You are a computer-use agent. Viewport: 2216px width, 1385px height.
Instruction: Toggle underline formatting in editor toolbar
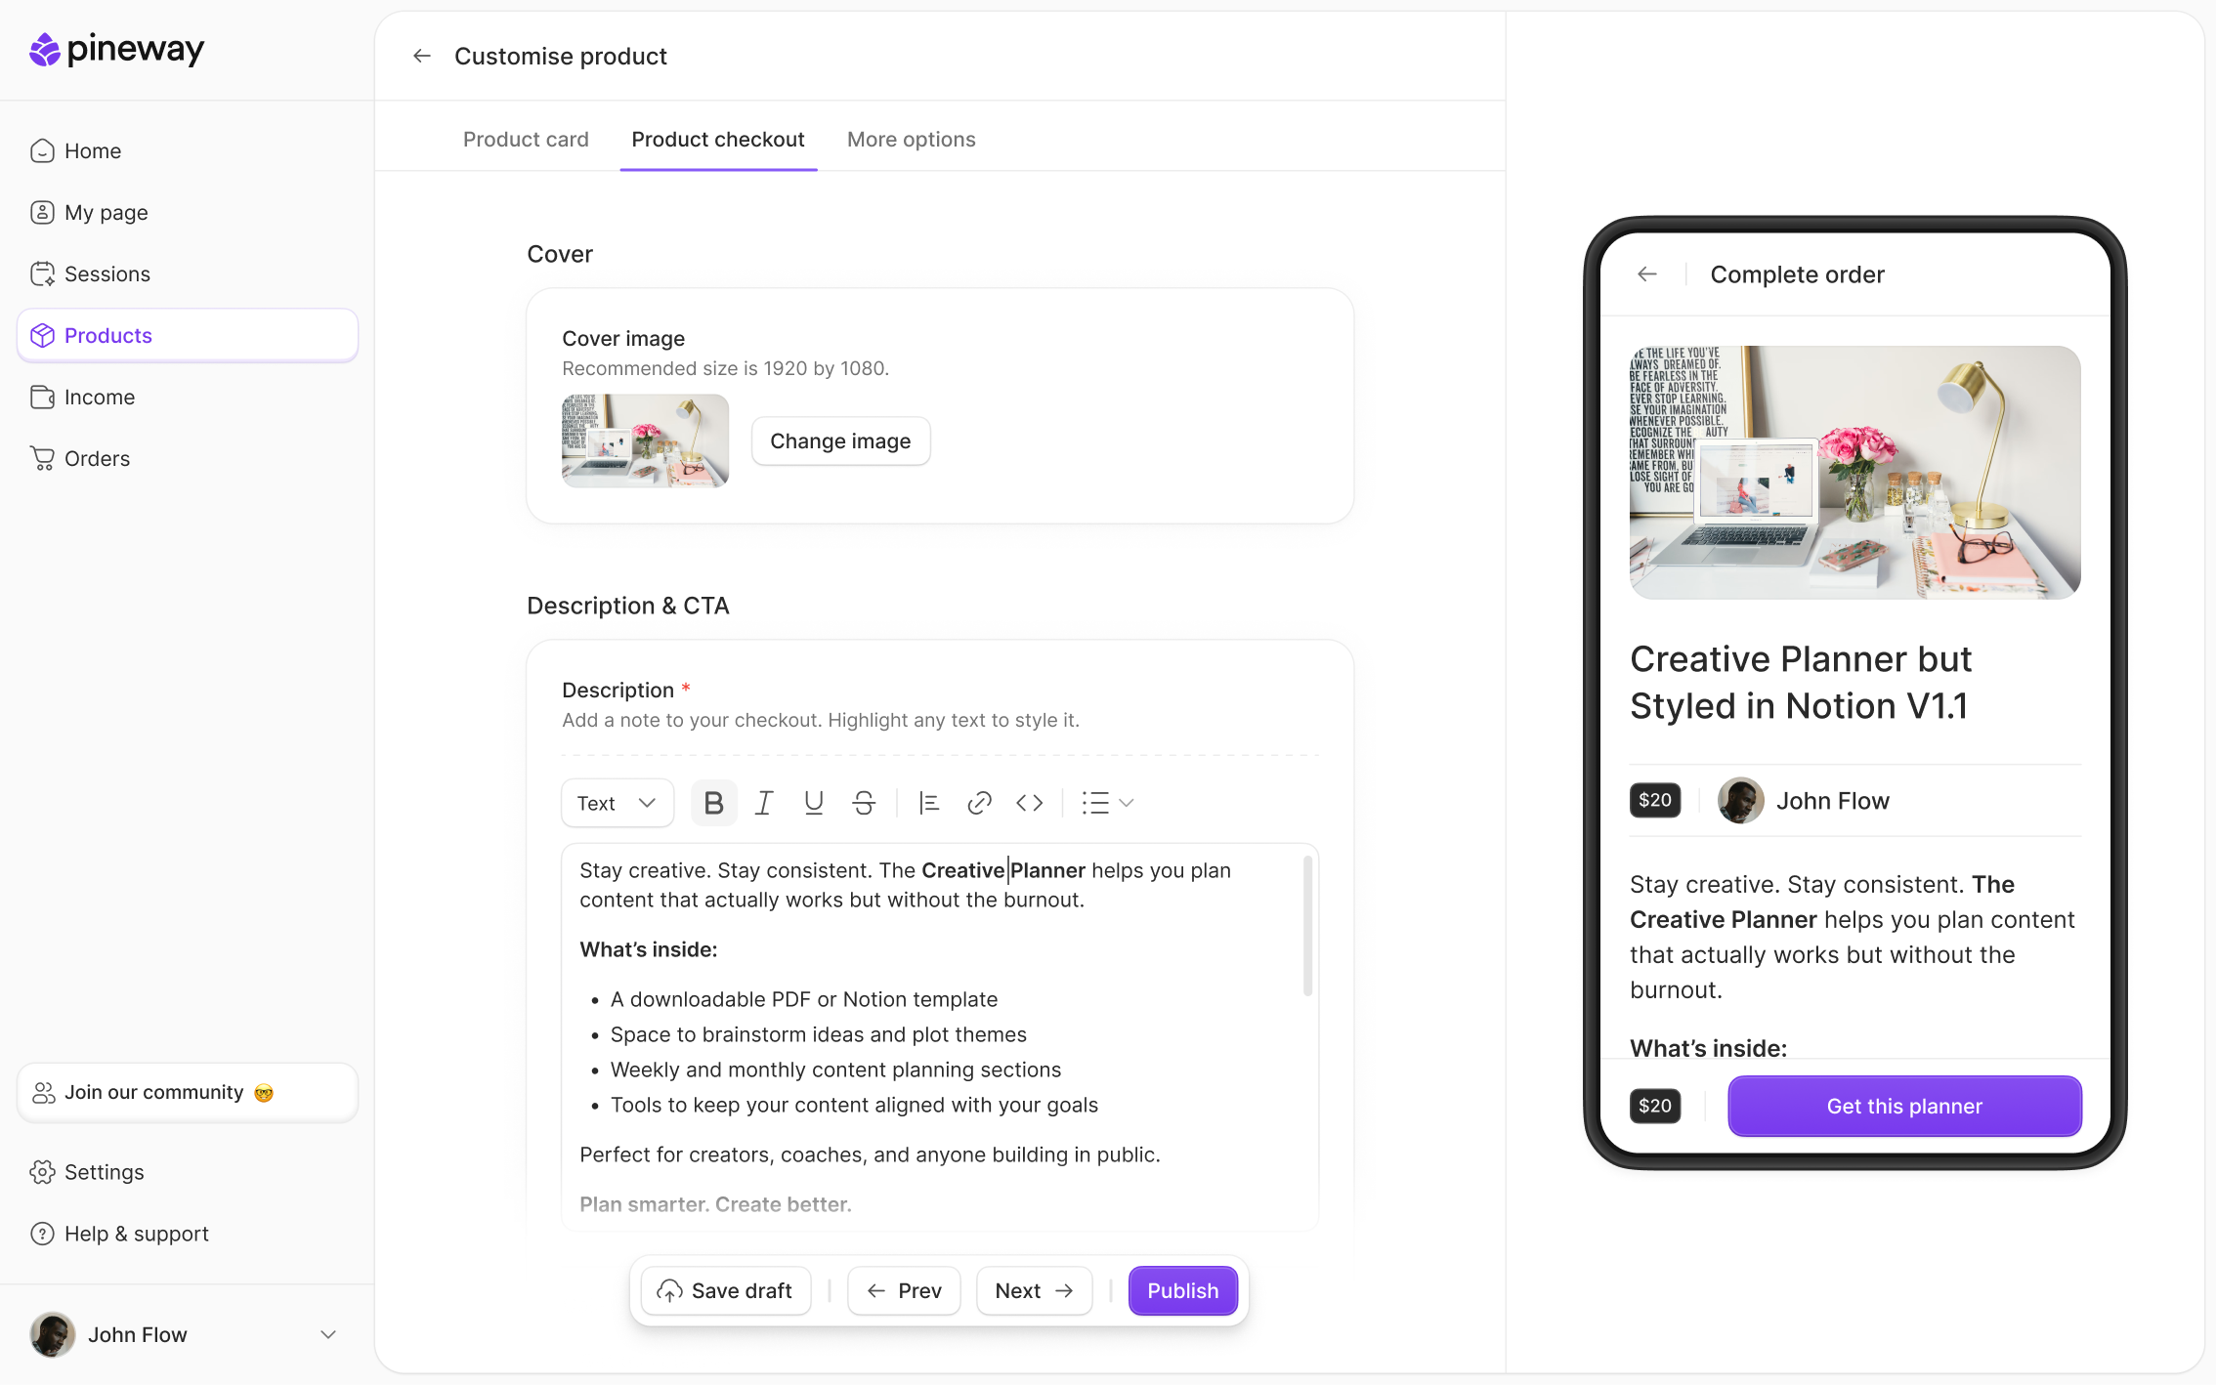[x=813, y=803]
